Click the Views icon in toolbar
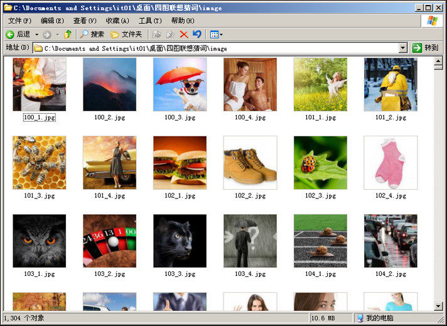This screenshot has height=326, width=447. 214,35
